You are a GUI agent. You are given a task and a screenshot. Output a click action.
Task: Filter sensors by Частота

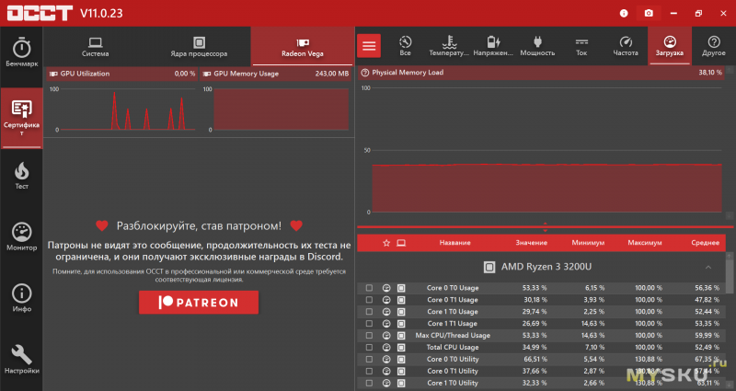point(626,45)
